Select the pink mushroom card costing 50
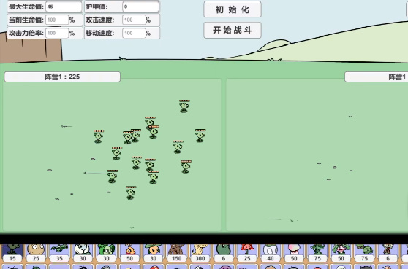408x269 pixels. pos(294,253)
